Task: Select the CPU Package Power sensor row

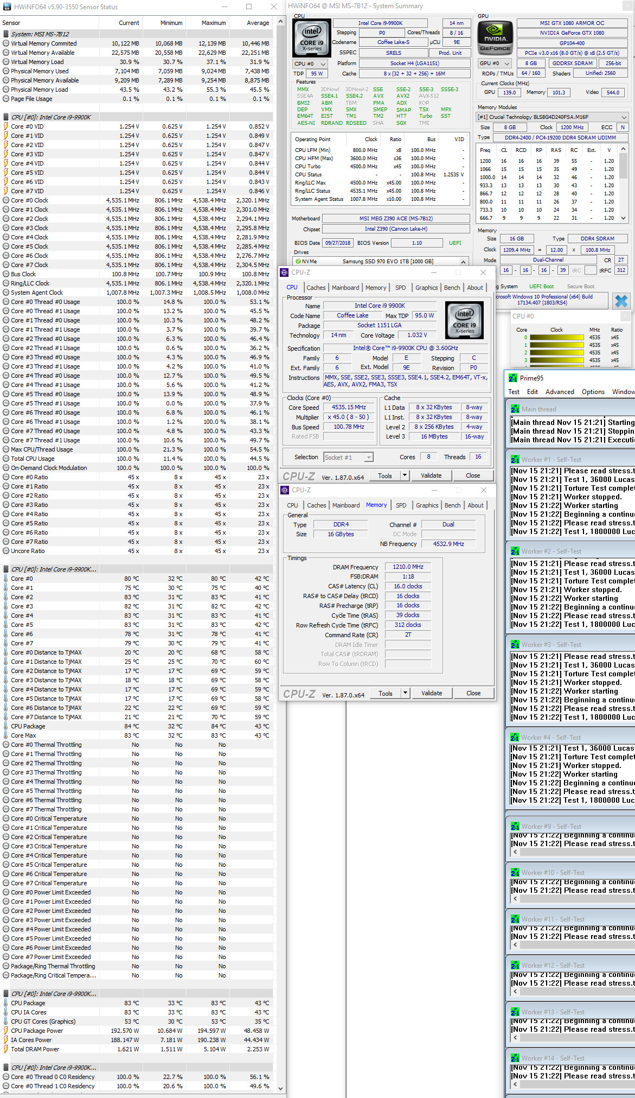Action: click(x=137, y=1031)
